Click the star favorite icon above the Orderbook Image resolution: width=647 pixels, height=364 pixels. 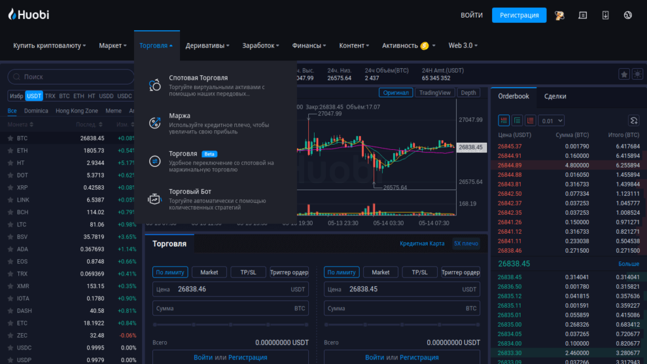point(624,75)
